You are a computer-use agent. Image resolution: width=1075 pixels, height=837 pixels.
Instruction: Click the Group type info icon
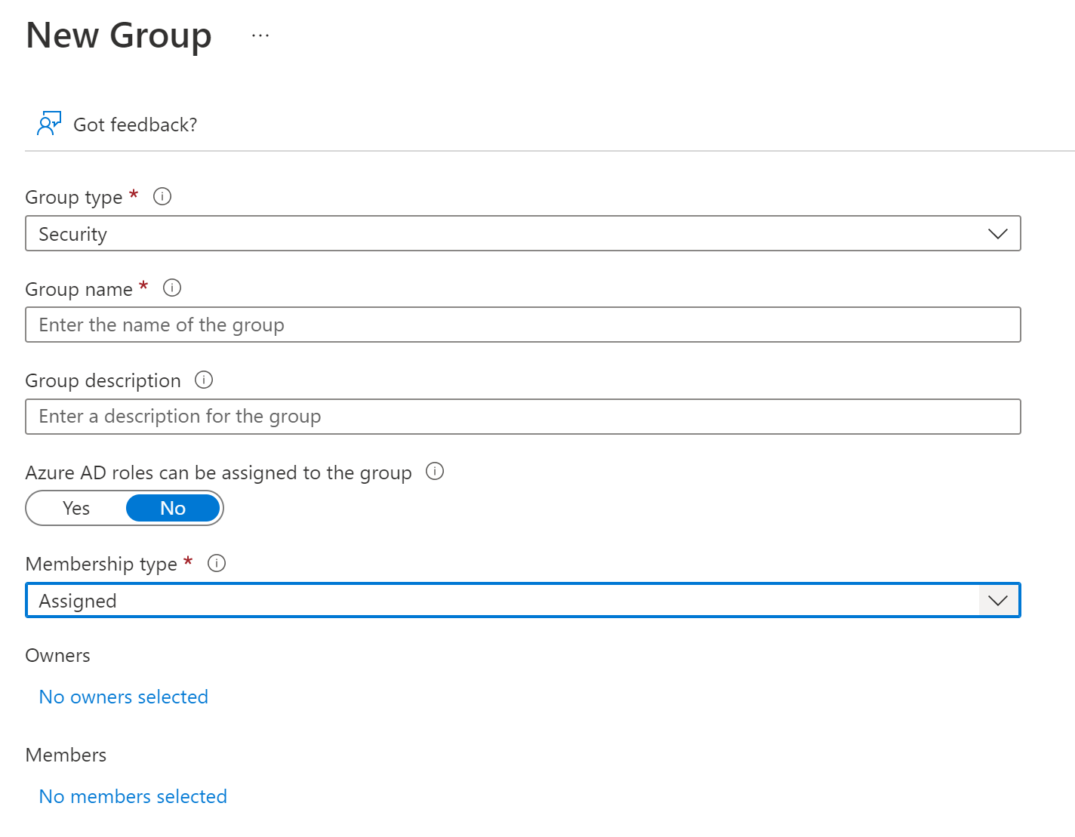point(162,196)
